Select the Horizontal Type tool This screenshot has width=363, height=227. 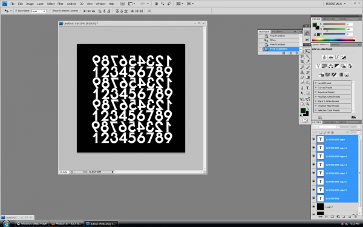tap(308, 88)
